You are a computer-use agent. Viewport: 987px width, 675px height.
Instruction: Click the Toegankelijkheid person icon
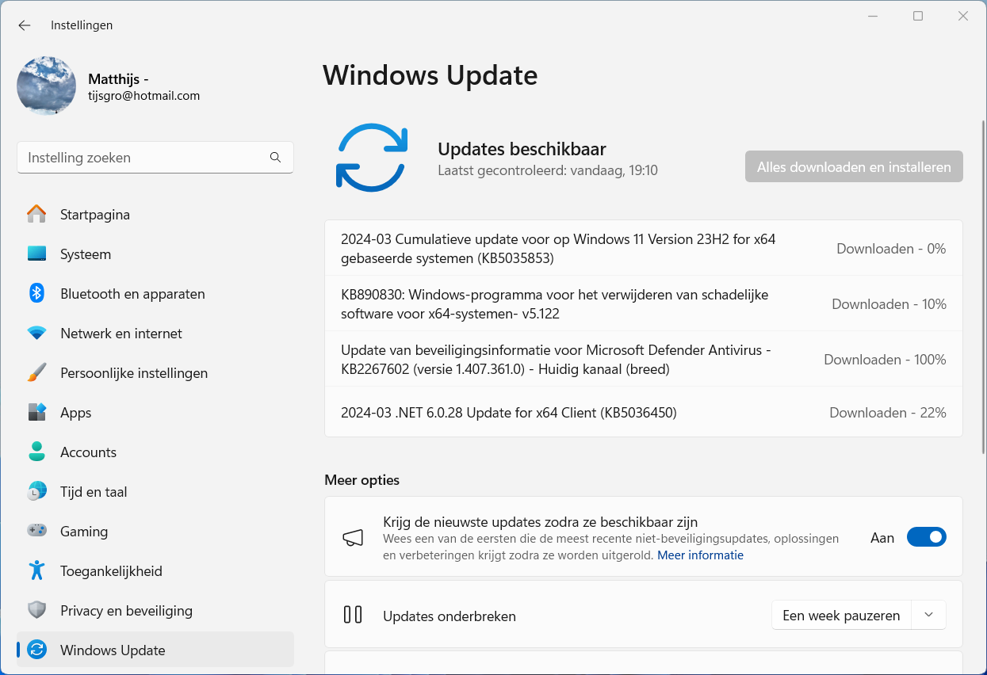[x=36, y=571]
